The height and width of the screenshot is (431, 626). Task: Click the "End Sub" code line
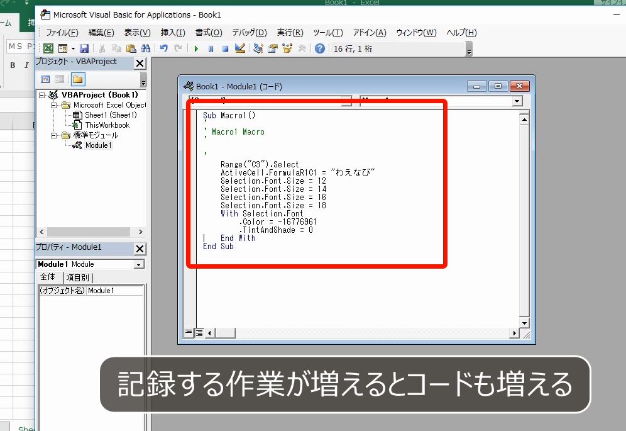218,246
